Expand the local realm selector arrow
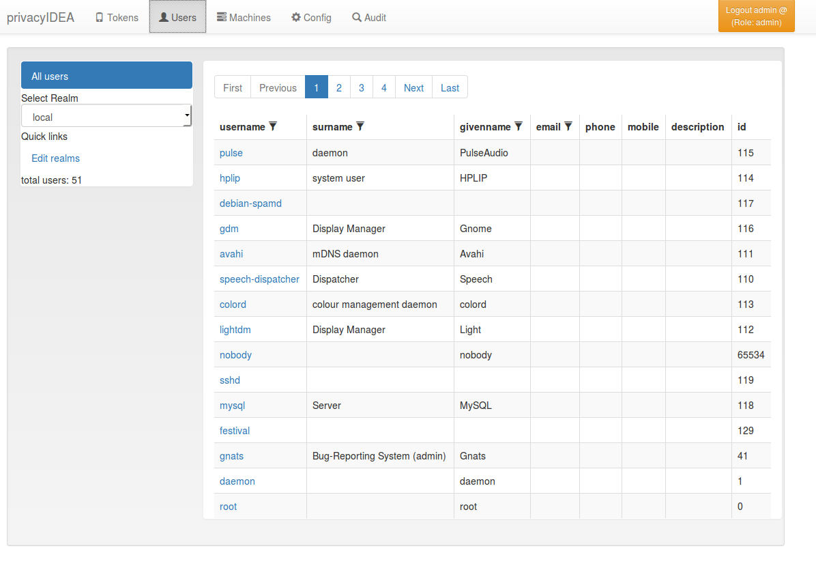The width and height of the screenshot is (816, 581). (186, 115)
